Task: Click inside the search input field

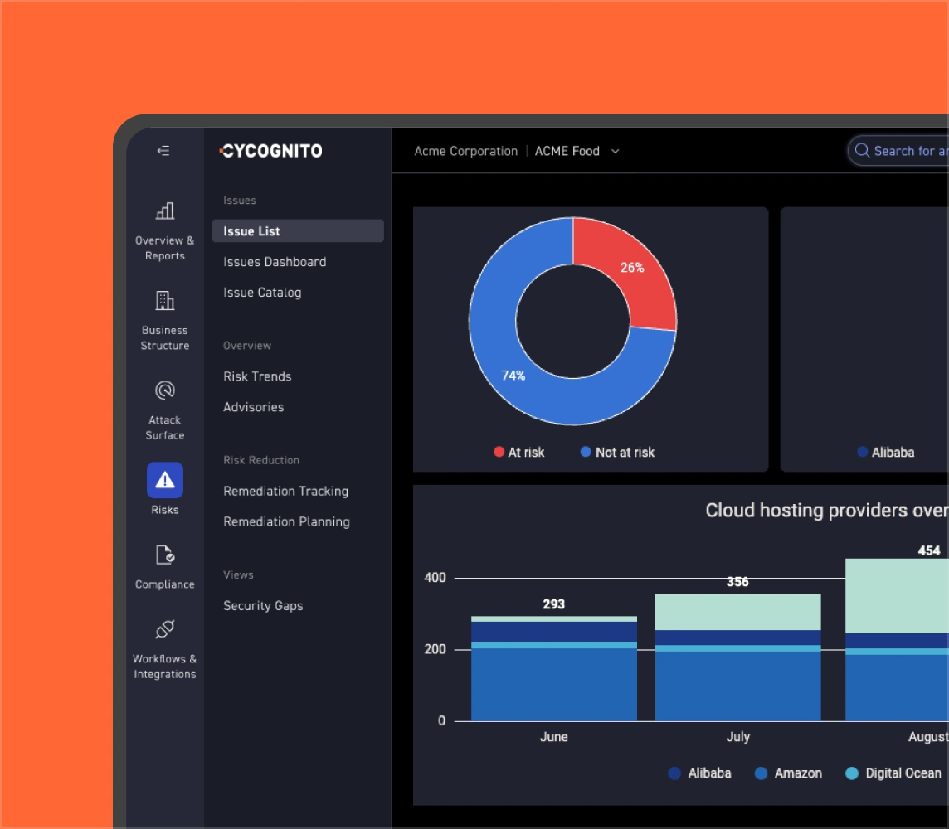Action: coord(908,151)
